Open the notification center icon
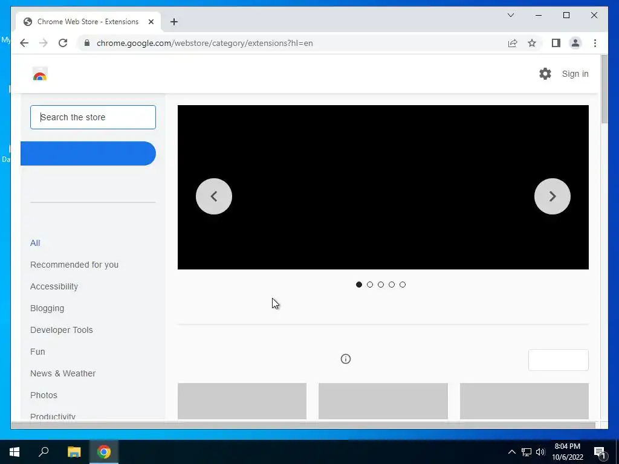 [600, 452]
